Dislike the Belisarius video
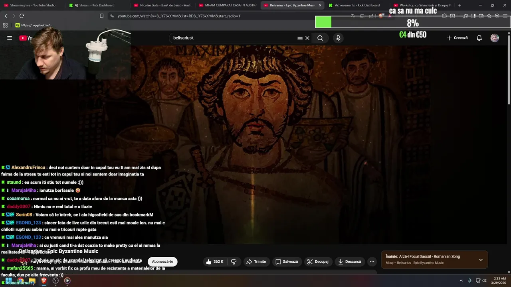This screenshot has width=511, height=287. pos(234,261)
